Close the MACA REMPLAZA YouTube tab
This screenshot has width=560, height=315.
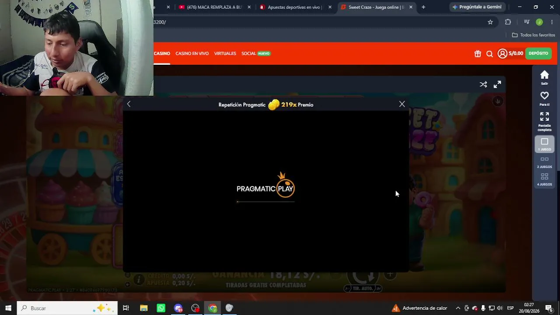pyautogui.click(x=249, y=7)
